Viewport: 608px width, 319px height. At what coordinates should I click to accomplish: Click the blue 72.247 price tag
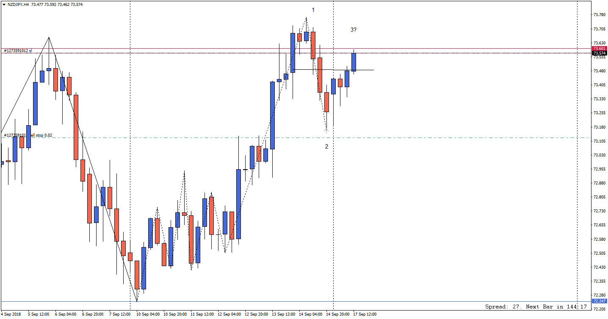[x=600, y=301]
